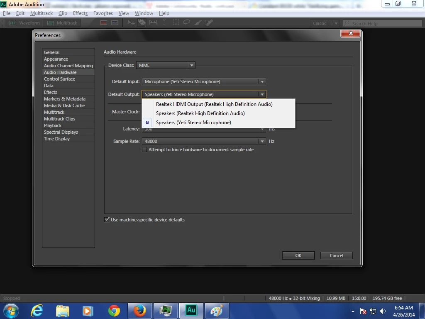Open Action Center flag icon
This screenshot has width=425, height=319.
pyautogui.click(x=363, y=311)
